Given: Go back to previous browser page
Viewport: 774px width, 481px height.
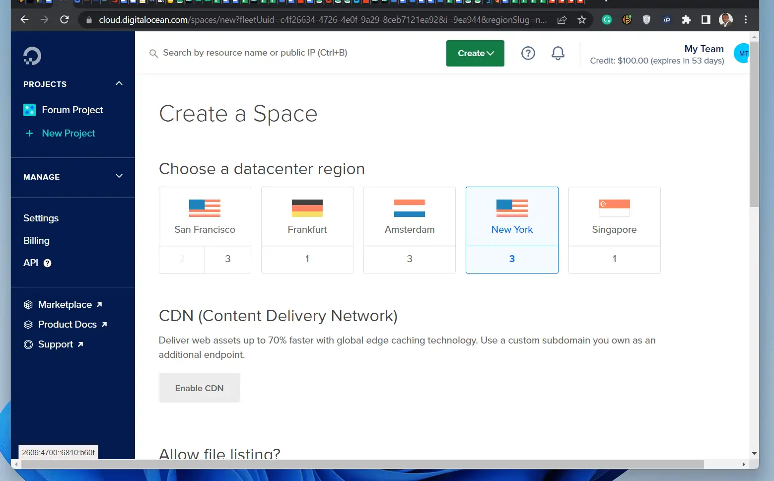Looking at the screenshot, I should pos(24,19).
